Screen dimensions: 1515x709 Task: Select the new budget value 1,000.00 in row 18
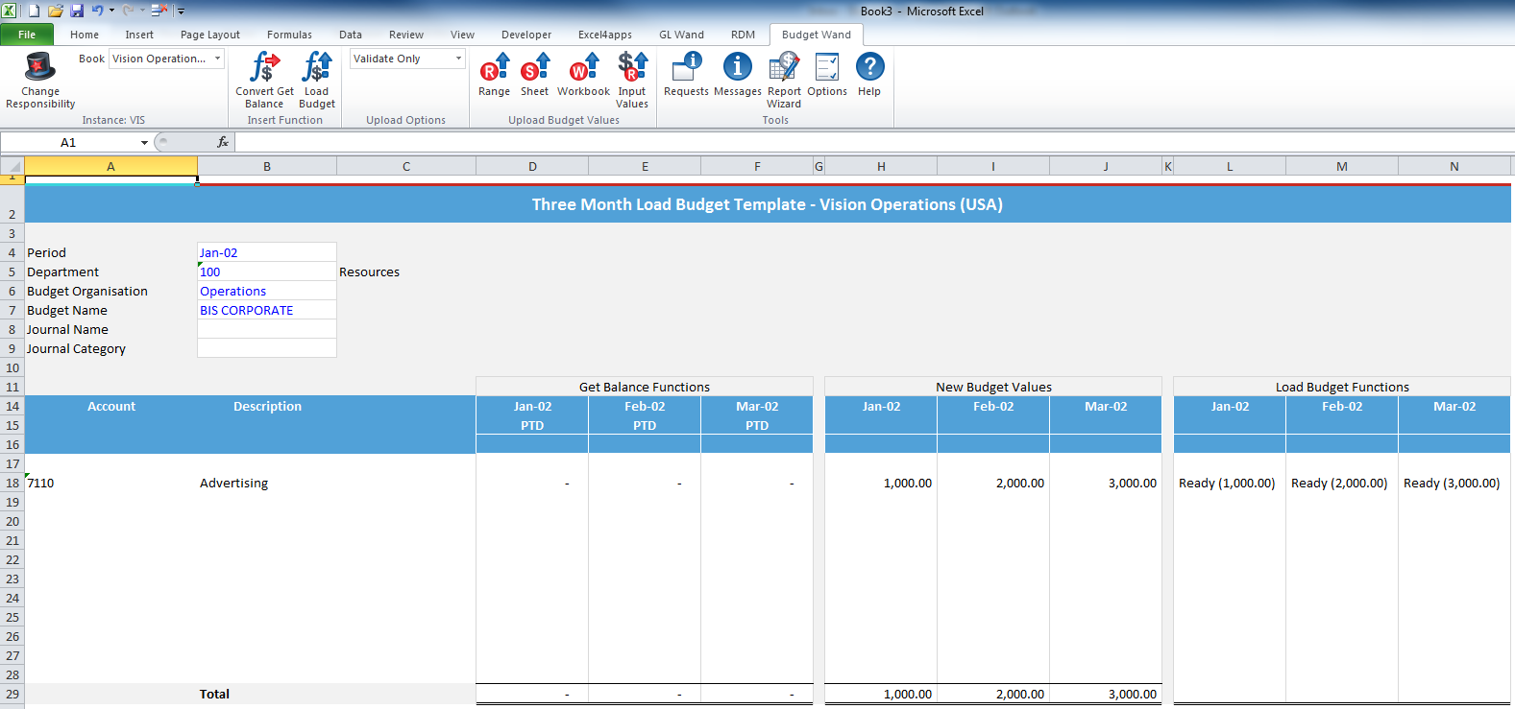point(881,483)
